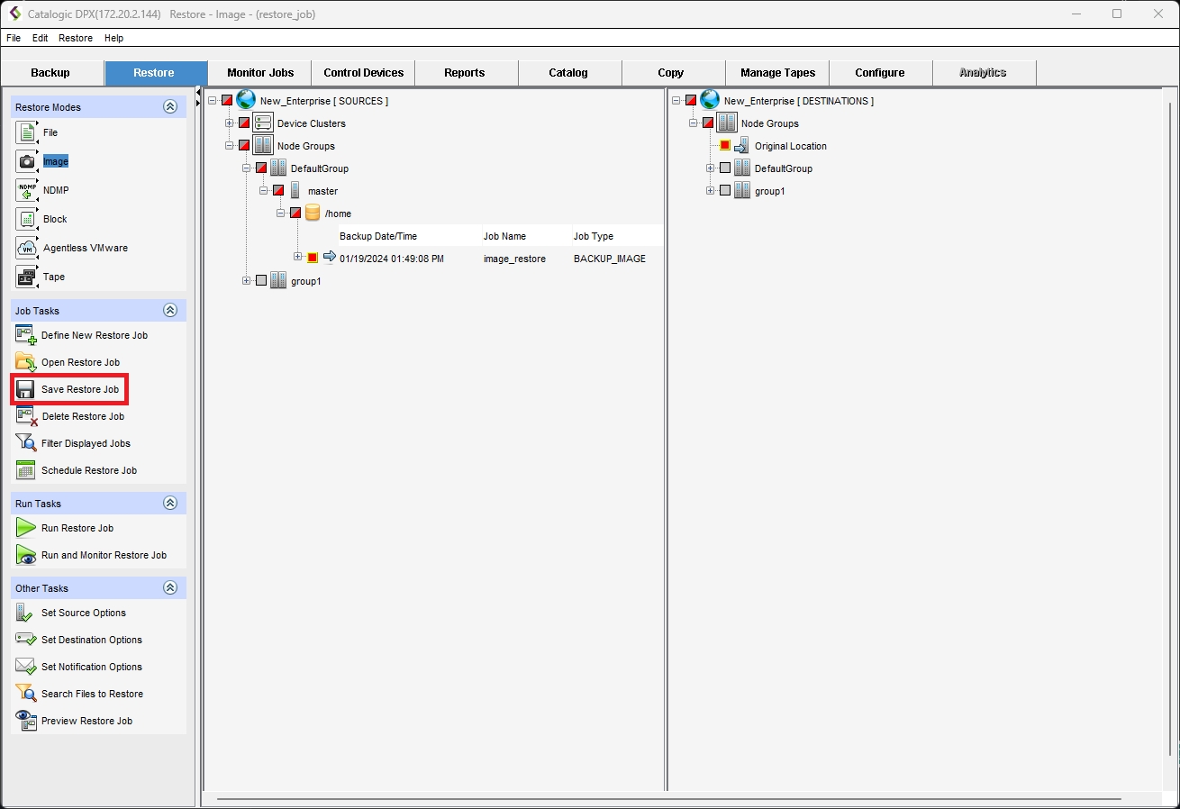The width and height of the screenshot is (1180, 809).
Task: Open the Restore menu in menu bar
Action: (76, 39)
